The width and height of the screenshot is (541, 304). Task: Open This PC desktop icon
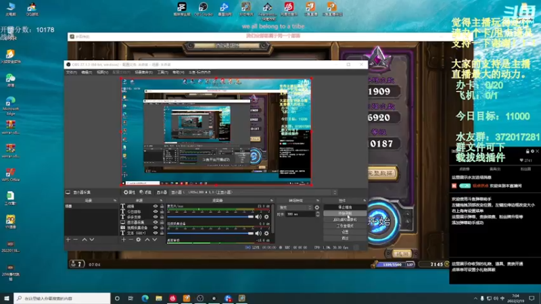10,9
